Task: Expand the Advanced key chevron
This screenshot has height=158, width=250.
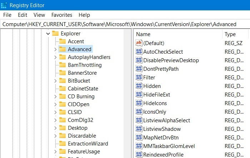Action: tap(55, 49)
